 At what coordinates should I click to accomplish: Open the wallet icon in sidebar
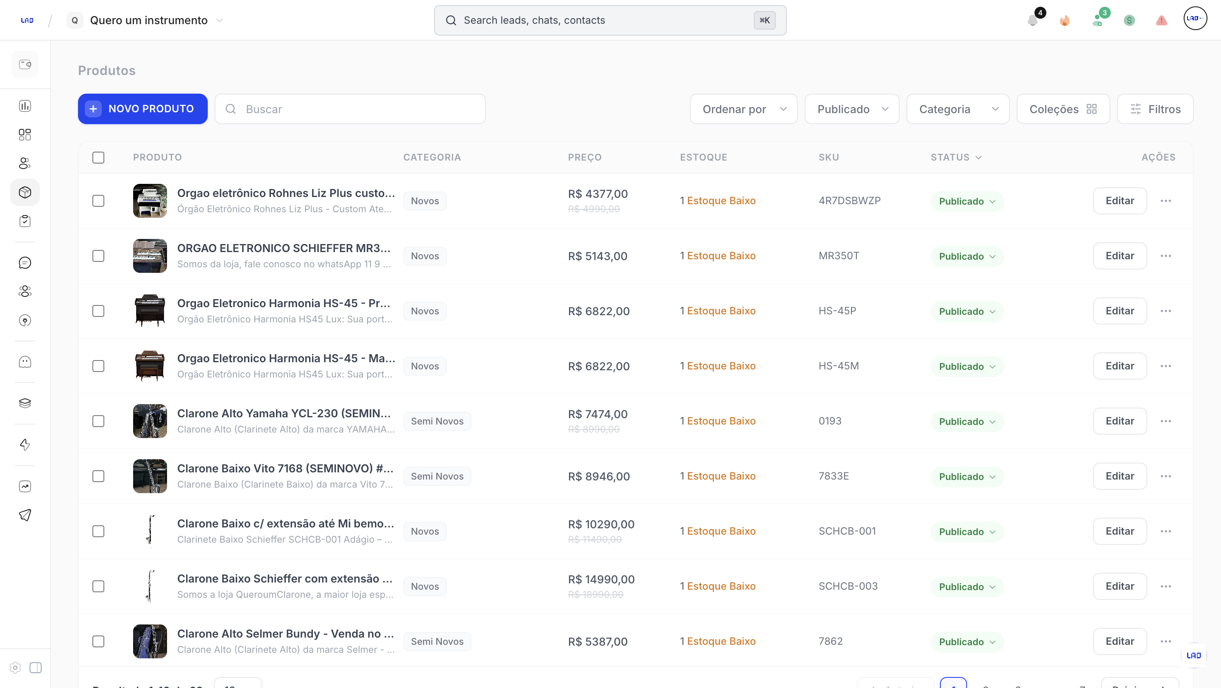pyautogui.click(x=25, y=64)
